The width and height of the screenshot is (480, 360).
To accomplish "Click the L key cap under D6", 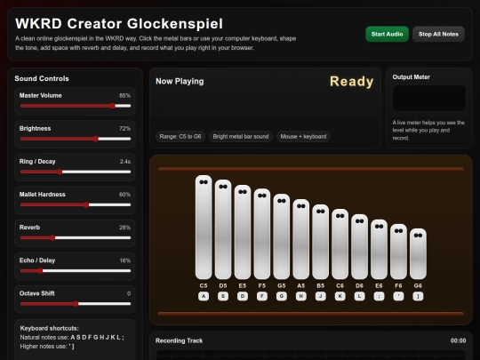I will (360, 296).
